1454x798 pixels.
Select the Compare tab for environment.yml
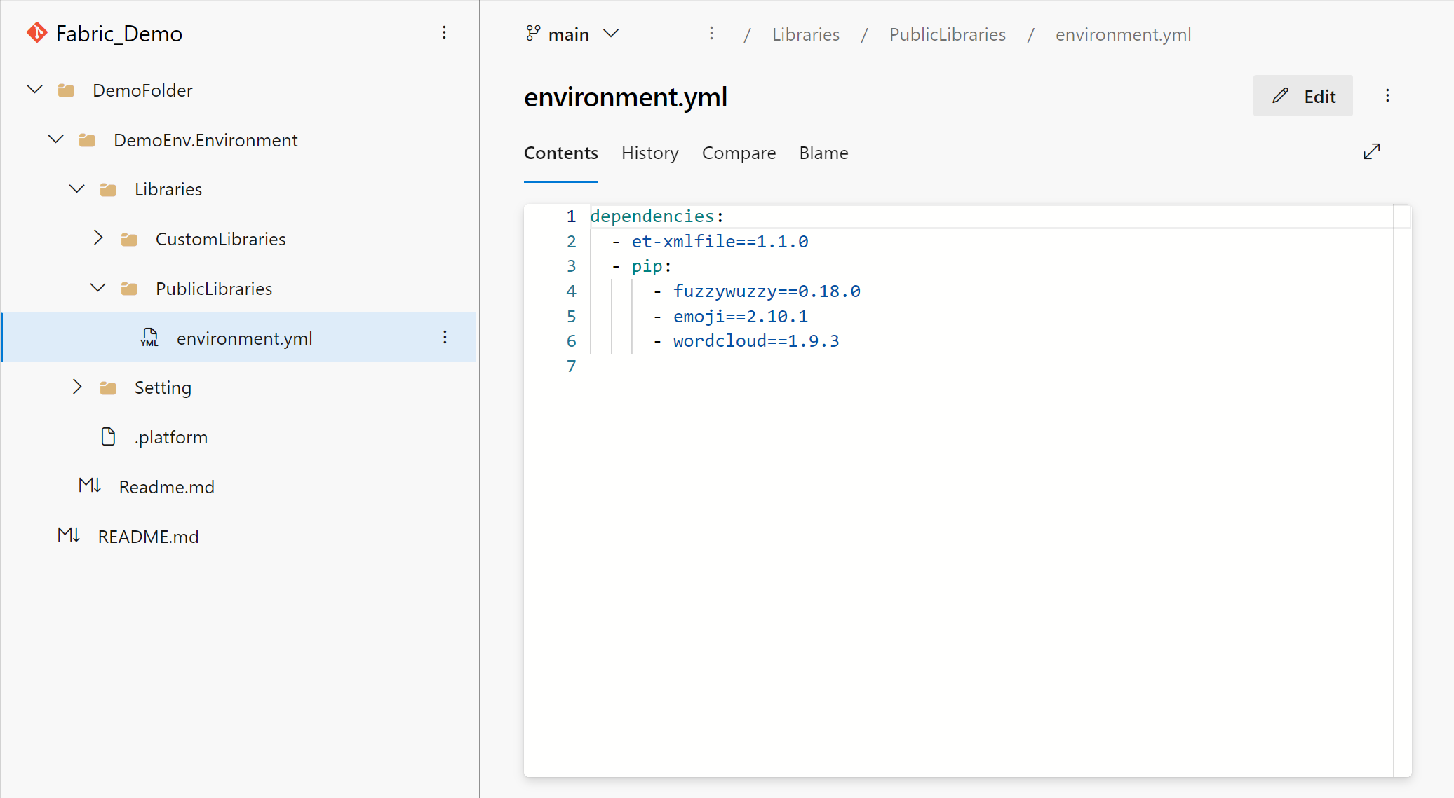(738, 153)
